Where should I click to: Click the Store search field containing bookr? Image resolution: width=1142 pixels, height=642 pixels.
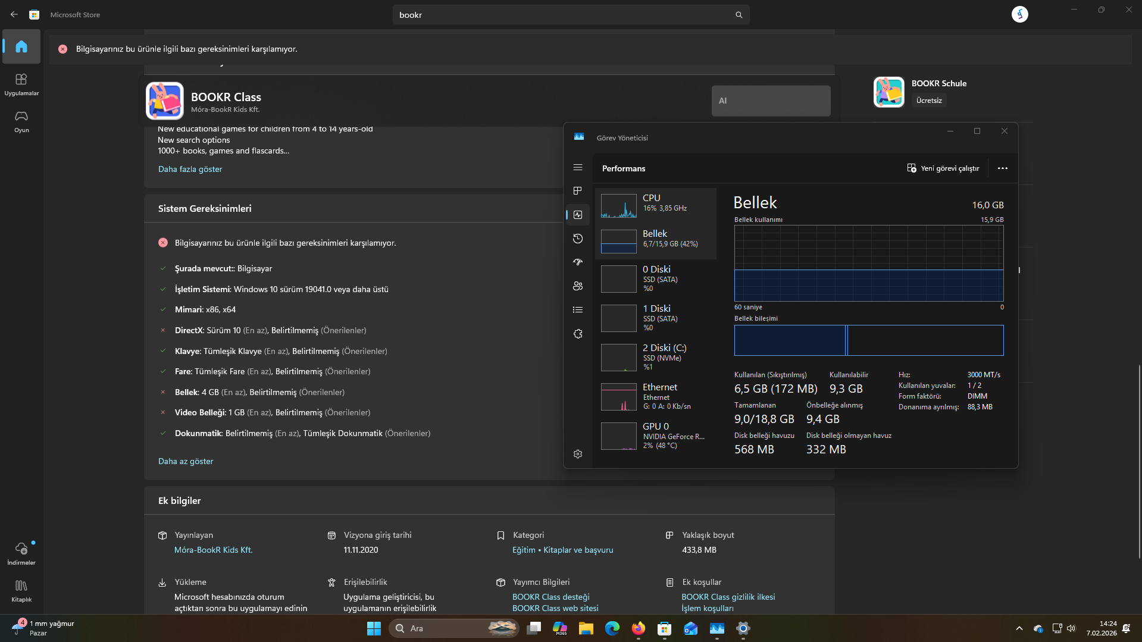coord(559,15)
